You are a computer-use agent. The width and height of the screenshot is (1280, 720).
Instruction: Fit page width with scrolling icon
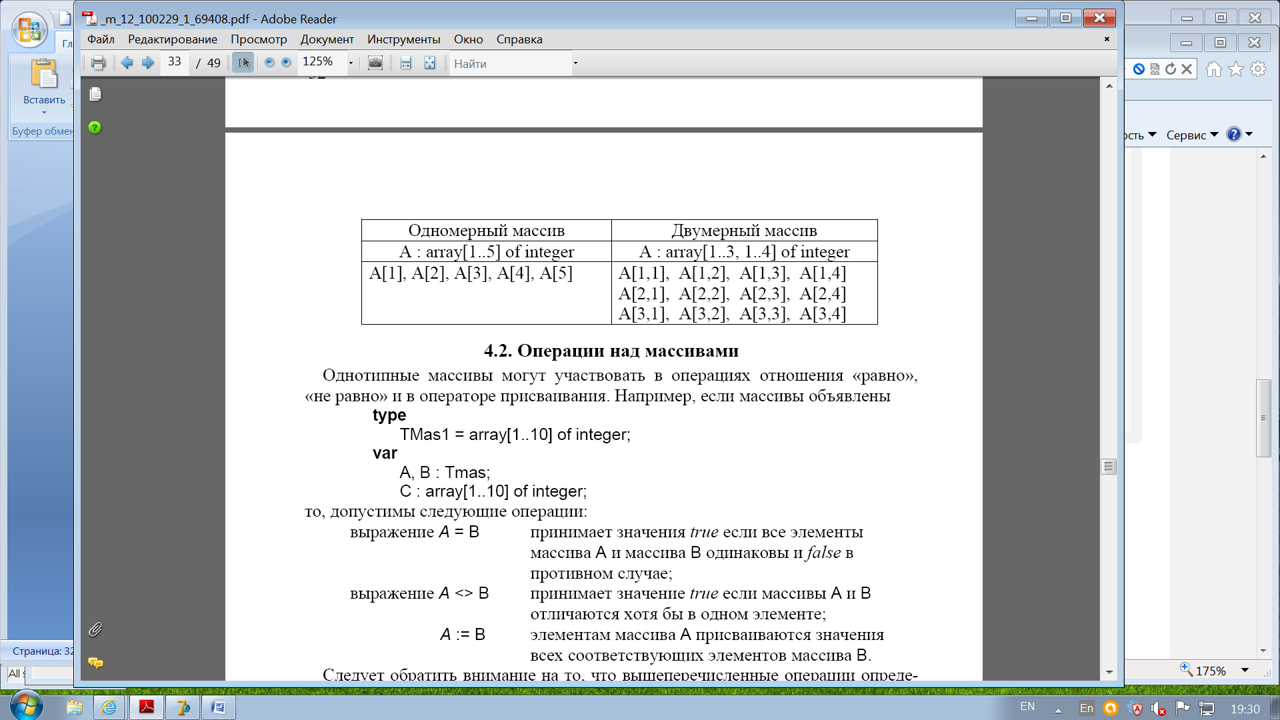[x=405, y=63]
